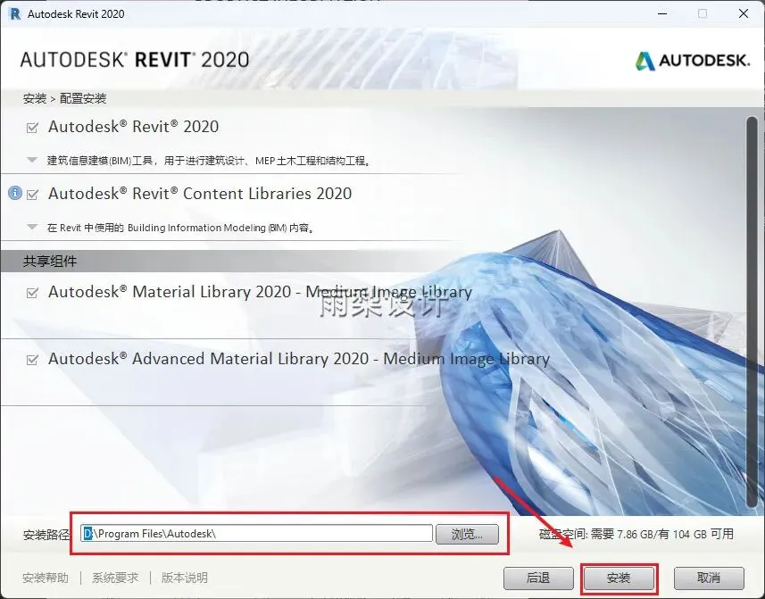
Task: Click the Building Information Modeling description text
Action: (181, 228)
